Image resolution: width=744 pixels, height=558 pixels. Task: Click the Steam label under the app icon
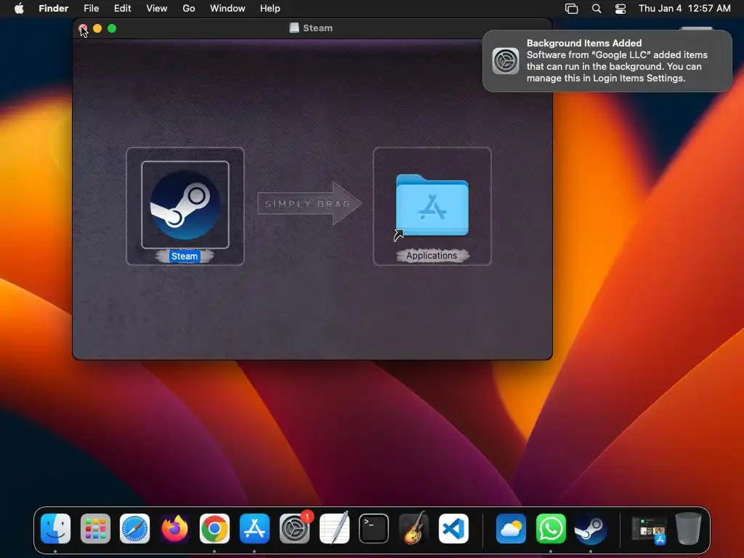pyautogui.click(x=185, y=256)
